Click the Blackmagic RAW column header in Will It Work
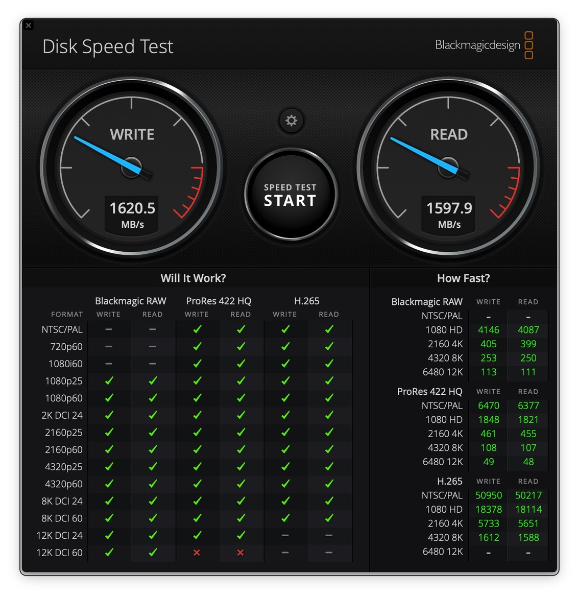Viewport: 579px width, 597px height. [131, 301]
